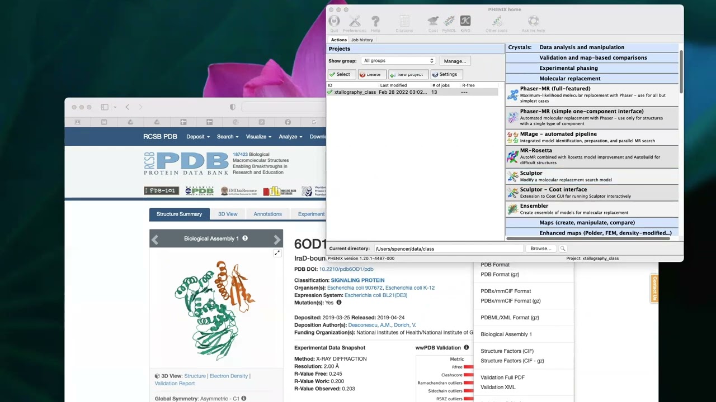Click wwPDB Validation info icon
This screenshot has width=716, height=402.
pyautogui.click(x=466, y=347)
